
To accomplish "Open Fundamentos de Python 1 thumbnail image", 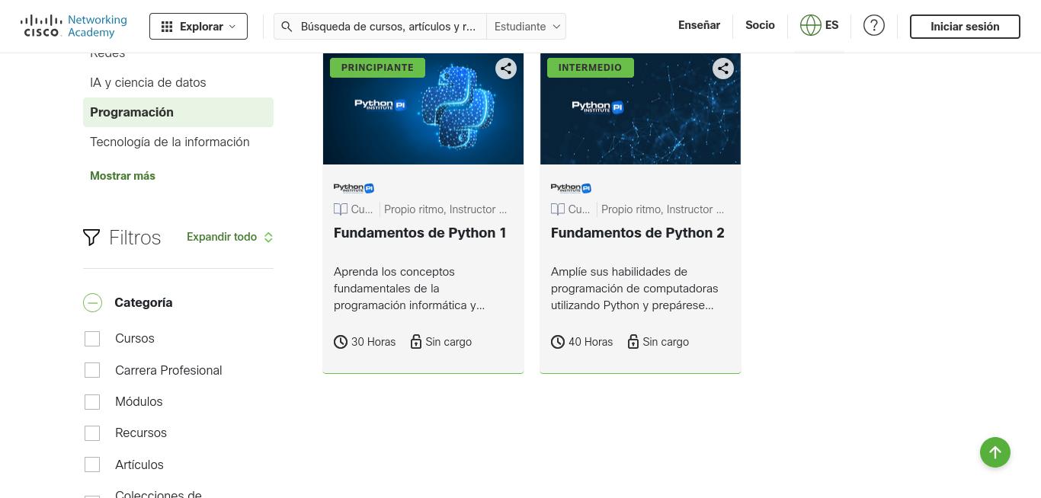I will click(x=423, y=109).
